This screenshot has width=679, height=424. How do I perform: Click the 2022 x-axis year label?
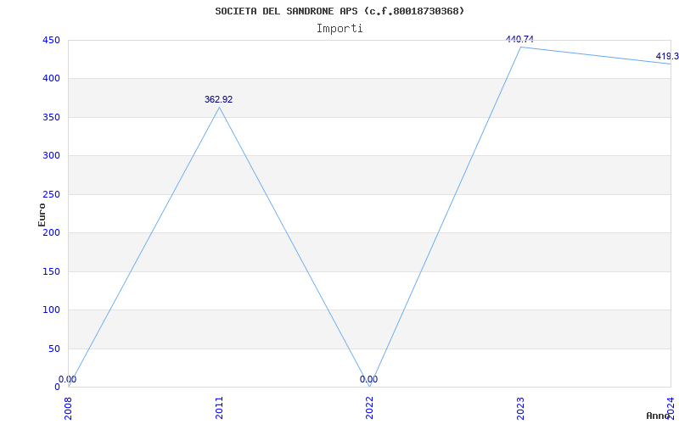[x=370, y=408]
